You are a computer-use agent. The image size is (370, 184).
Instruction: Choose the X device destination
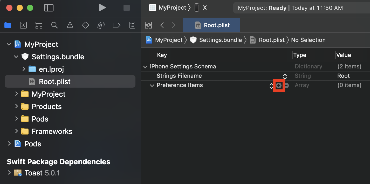201,8
